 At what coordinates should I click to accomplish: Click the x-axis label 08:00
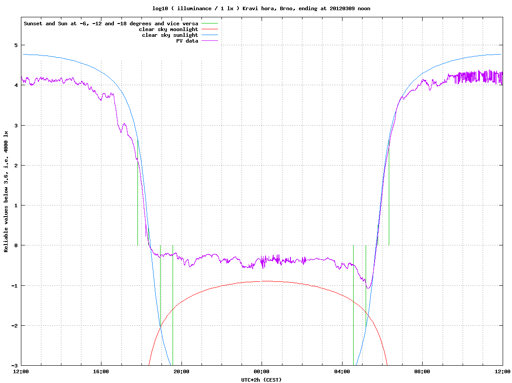423,371
